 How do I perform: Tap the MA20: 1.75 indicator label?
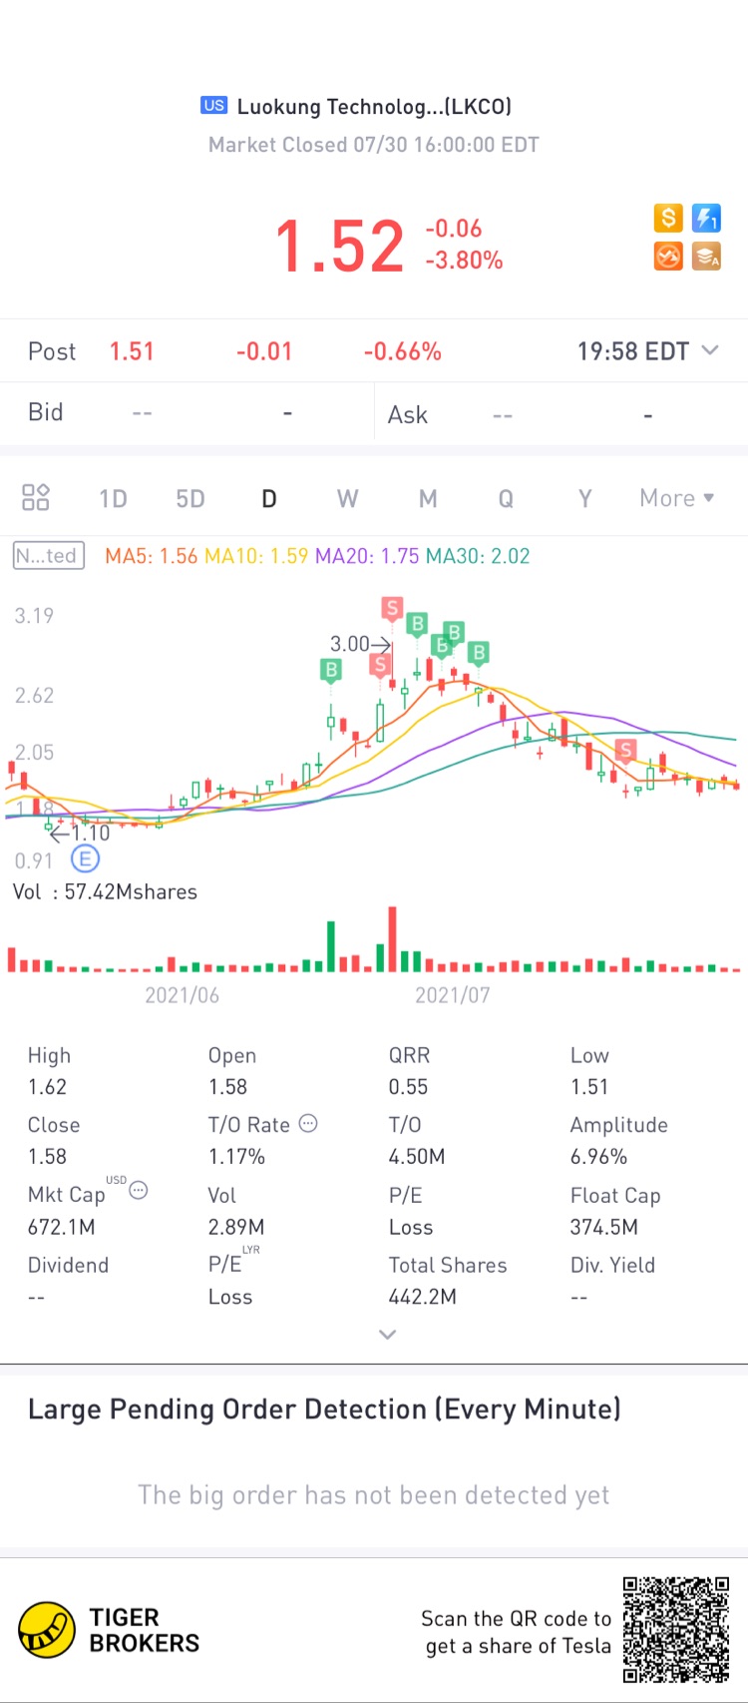pos(367,556)
